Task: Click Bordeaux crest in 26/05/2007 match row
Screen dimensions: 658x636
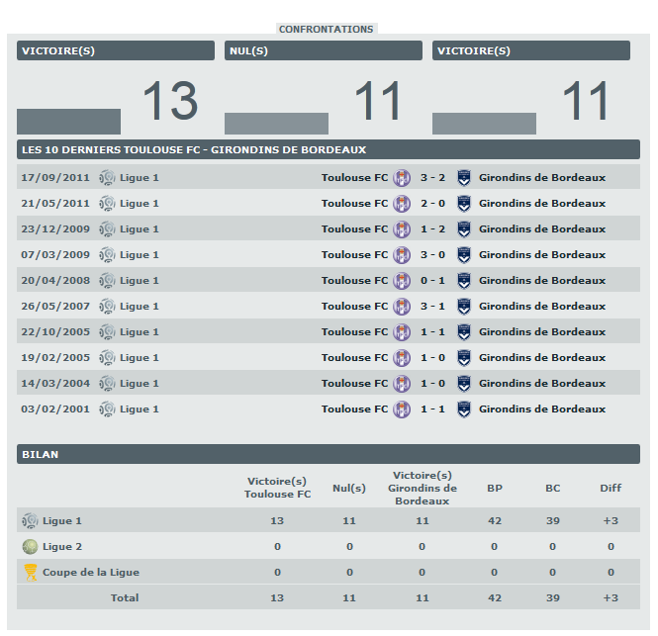Action: tap(463, 307)
